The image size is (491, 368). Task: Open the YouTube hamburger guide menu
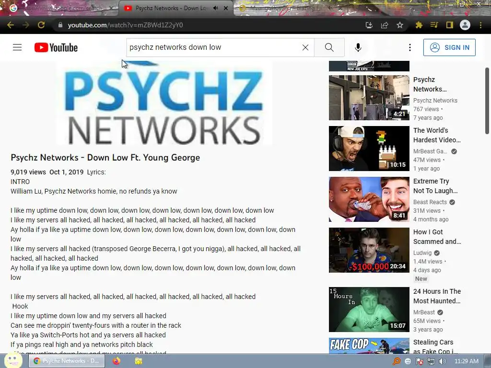pos(17,47)
